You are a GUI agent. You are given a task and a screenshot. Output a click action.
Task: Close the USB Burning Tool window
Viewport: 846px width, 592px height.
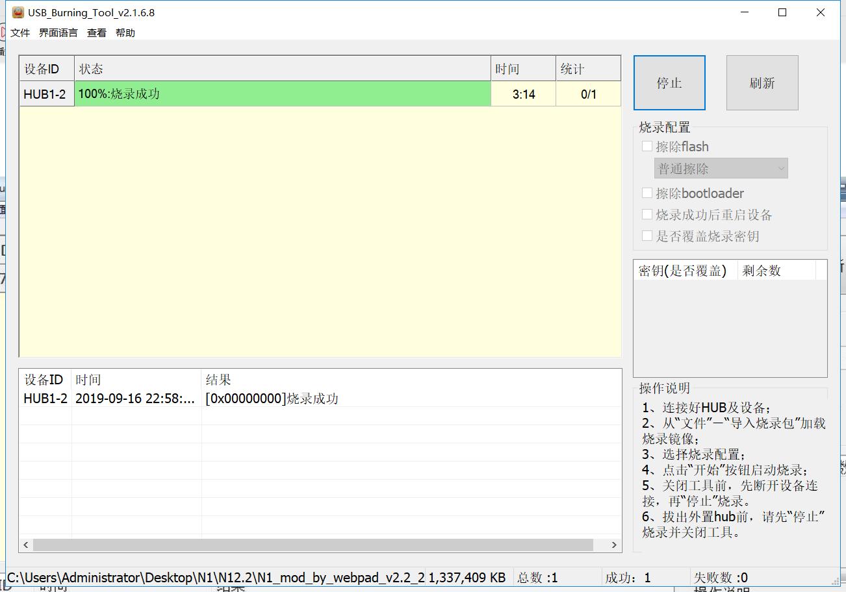click(x=821, y=12)
